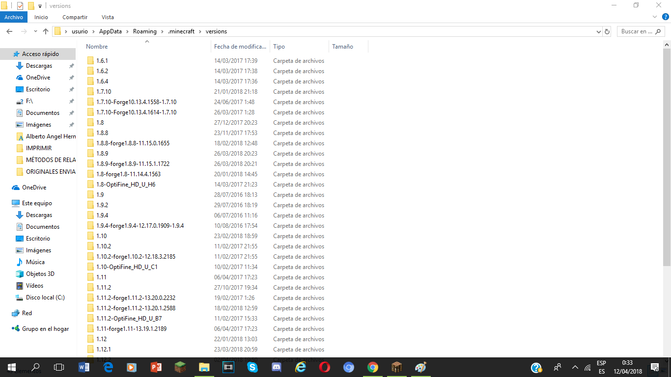
Task: Refresh the versions folder view
Action: tap(607, 31)
